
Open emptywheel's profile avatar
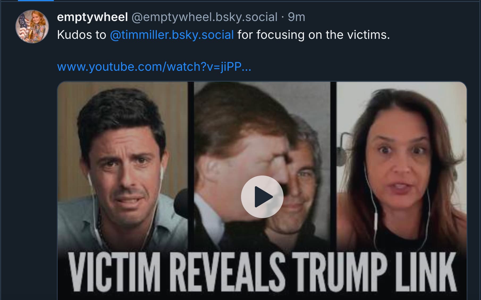coord(32,27)
